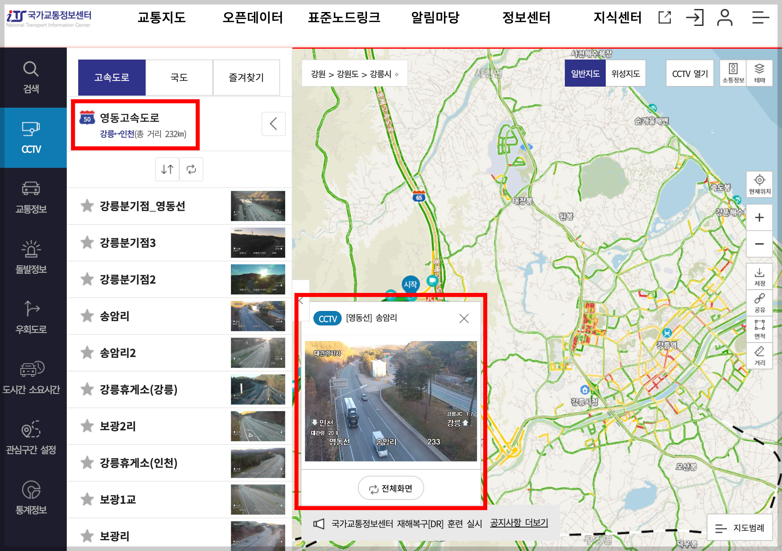Viewport: 782px width, 551px height.
Task: Zoom in using the plus map control
Action: pos(759,217)
